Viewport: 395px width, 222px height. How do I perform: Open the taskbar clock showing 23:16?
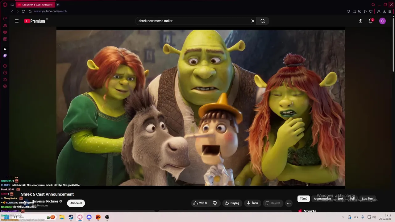click(386, 217)
